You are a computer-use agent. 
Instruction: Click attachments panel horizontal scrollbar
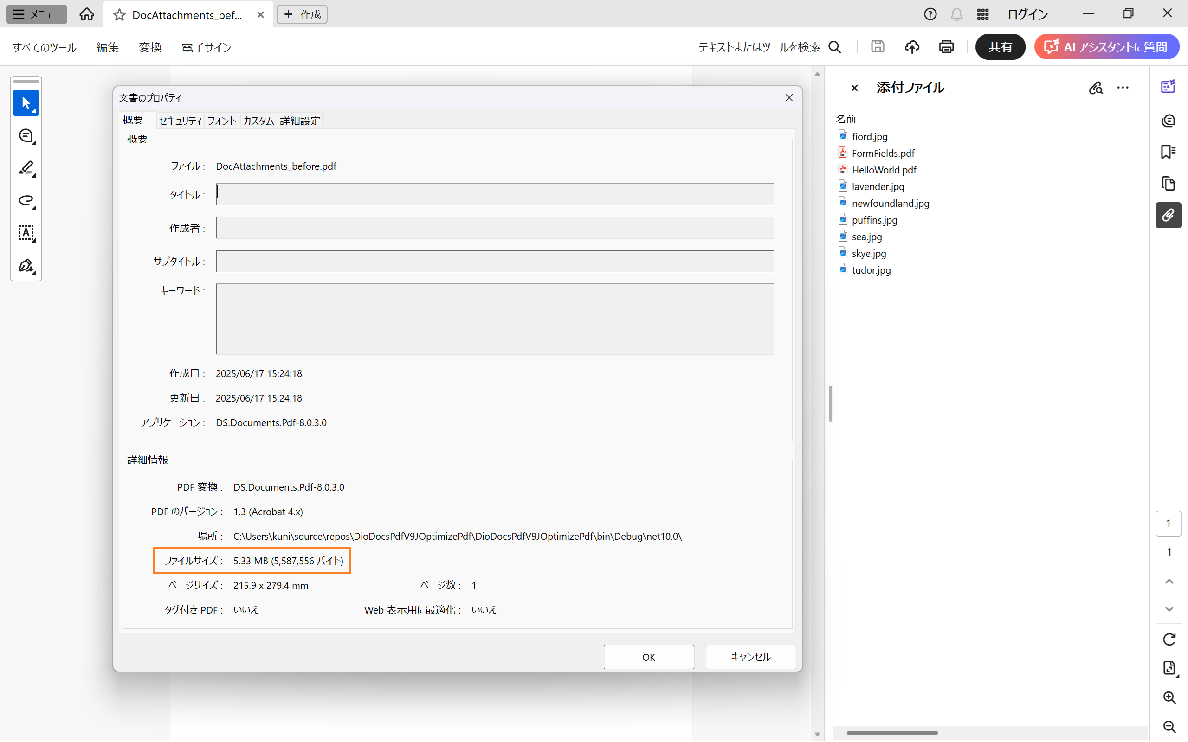pos(891,733)
